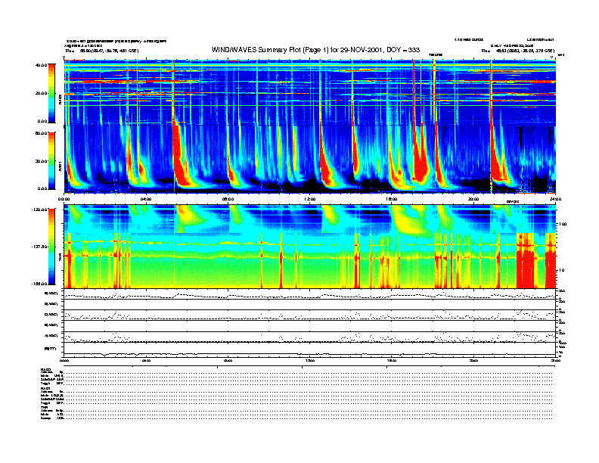The width and height of the screenshot is (599, 463).
Task: Click 20:00 on the axis under RAD1 spectrogram
Action: (x=473, y=199)
